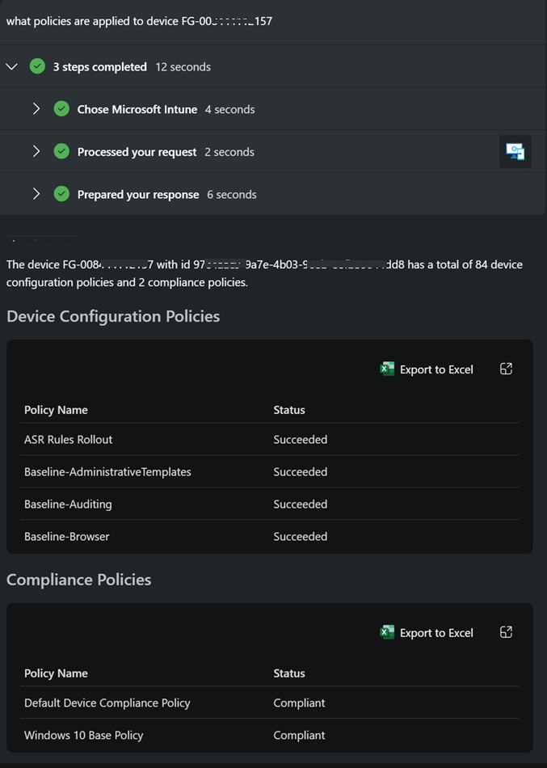547x768 pixels.
Task: Select Default Device Compliance Policy name
Action: coord(107,703)
